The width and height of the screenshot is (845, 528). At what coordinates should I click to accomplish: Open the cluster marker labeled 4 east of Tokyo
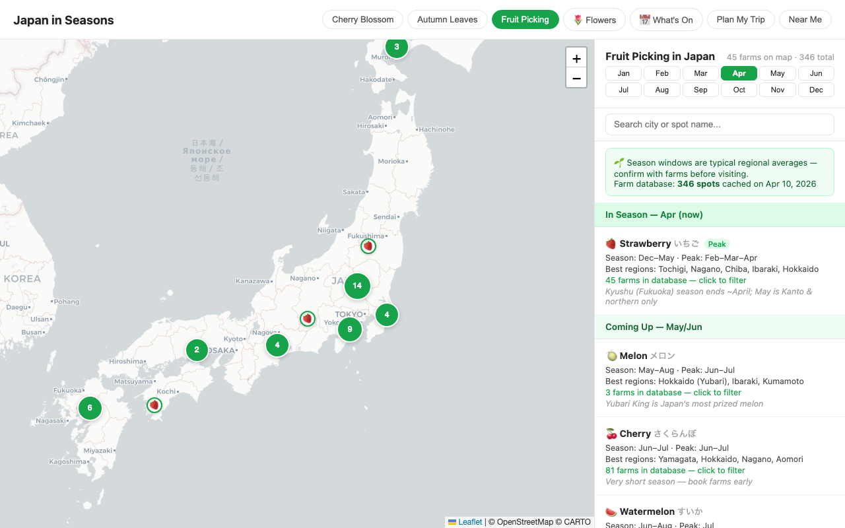tap(387, 315)
